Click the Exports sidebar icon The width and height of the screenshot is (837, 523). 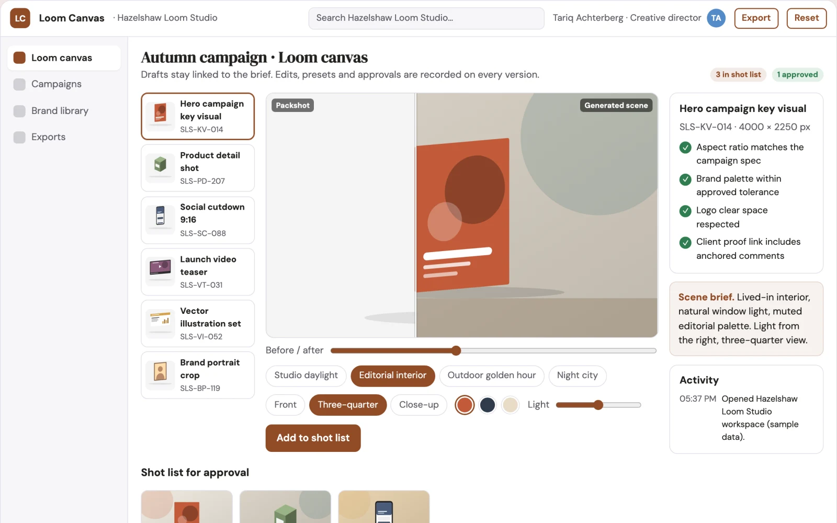pyautogui.click(x=19, y=137)
